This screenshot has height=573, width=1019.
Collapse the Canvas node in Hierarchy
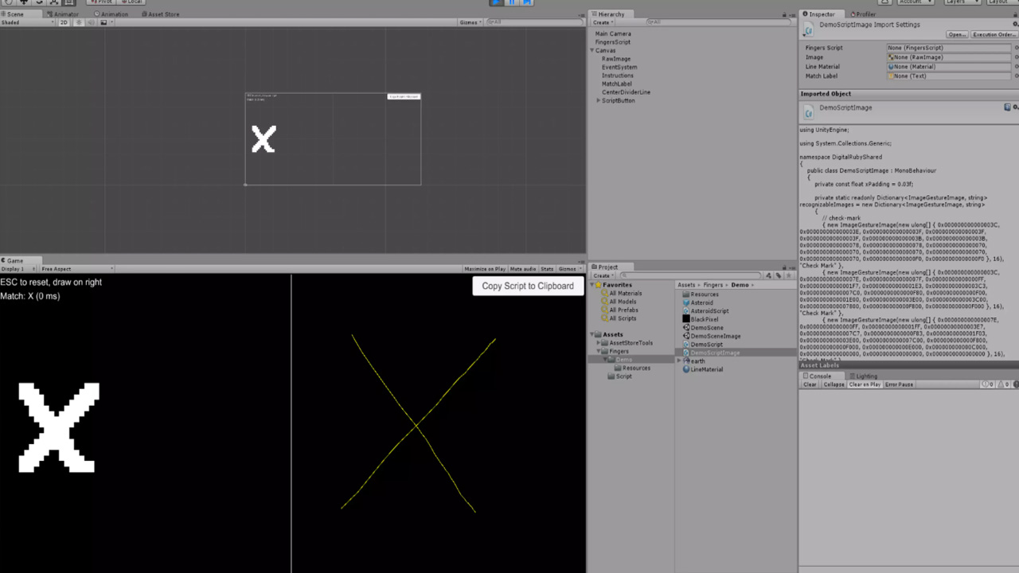click(592, 51)
